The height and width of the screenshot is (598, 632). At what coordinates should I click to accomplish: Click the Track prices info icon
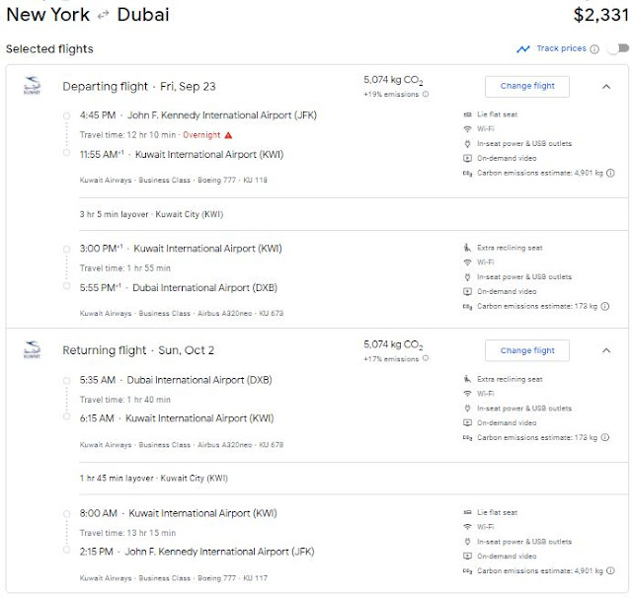(x=594, y=49)
